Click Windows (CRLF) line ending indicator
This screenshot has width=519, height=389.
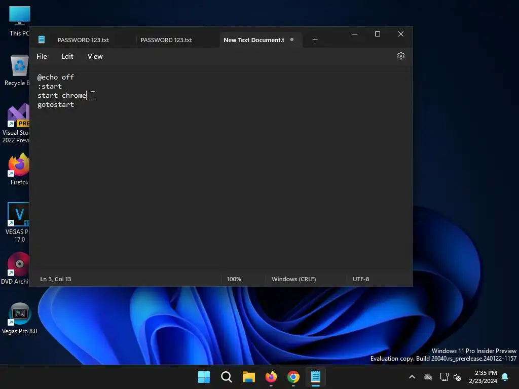(293, 279)
